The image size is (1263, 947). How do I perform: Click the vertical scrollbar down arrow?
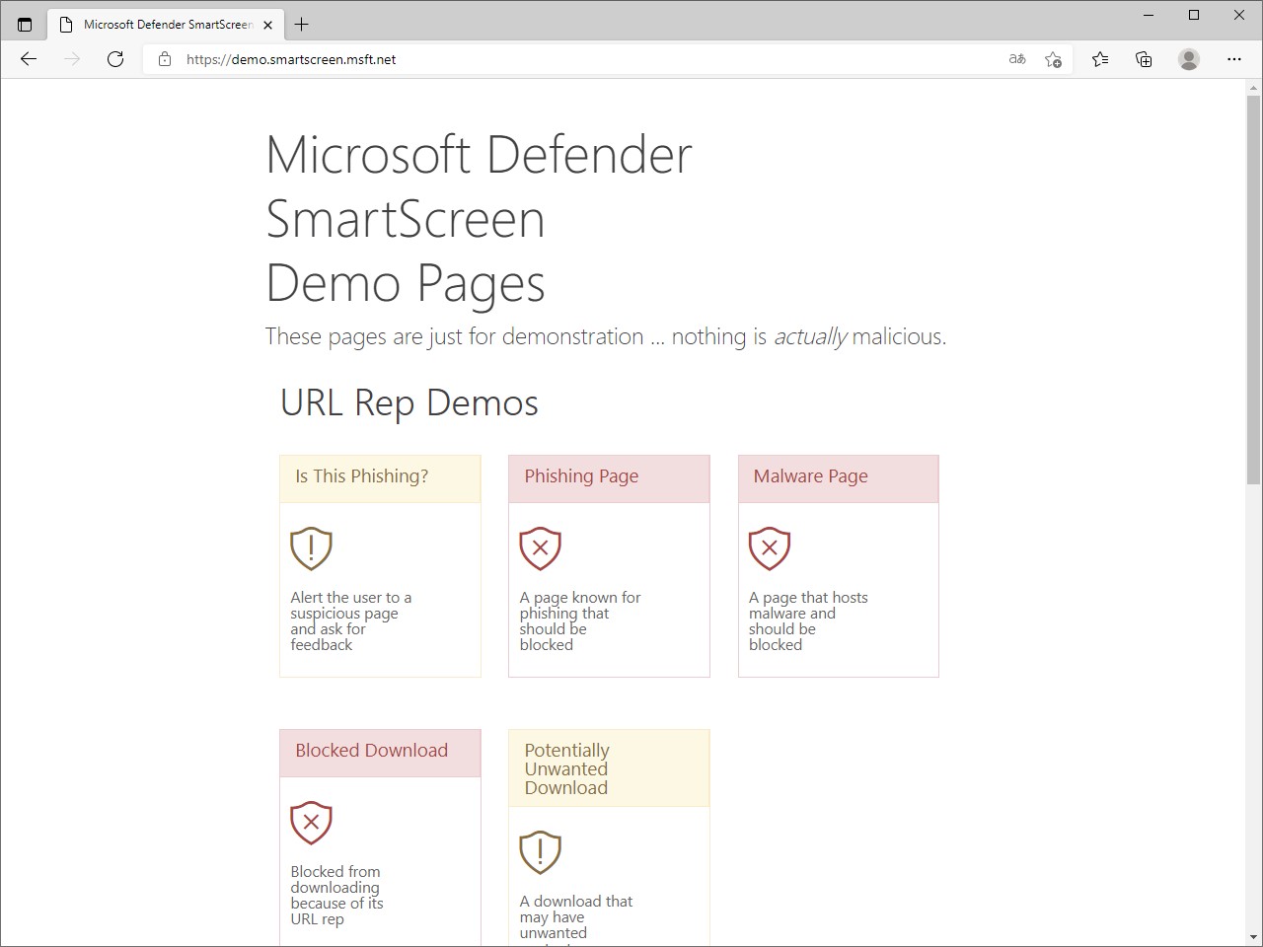click(x=1253, y=936)
